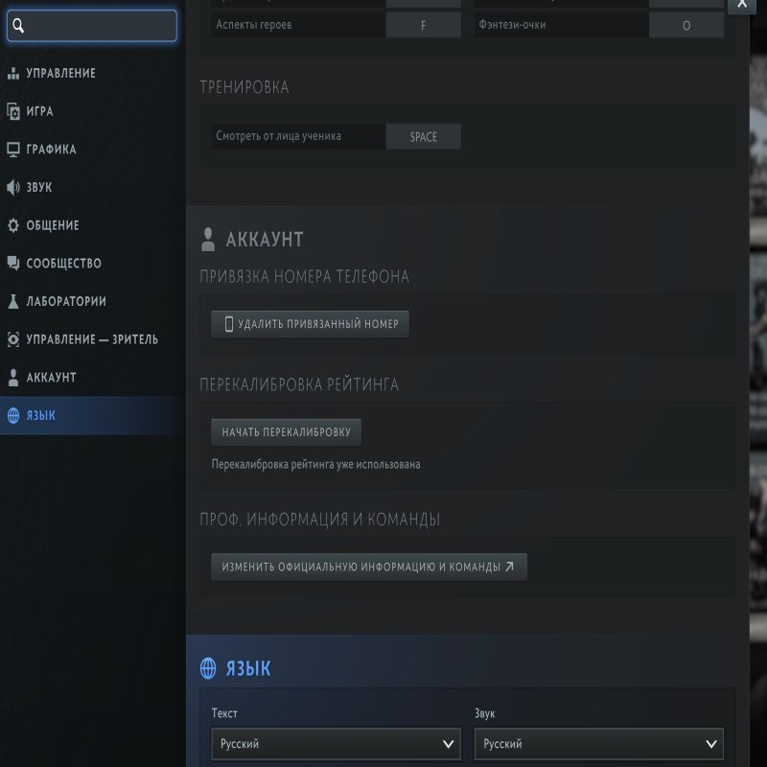This screenshot has height=767, width=767.
Task: Open the Звук language dropdown
Action: tap(598, 744)
